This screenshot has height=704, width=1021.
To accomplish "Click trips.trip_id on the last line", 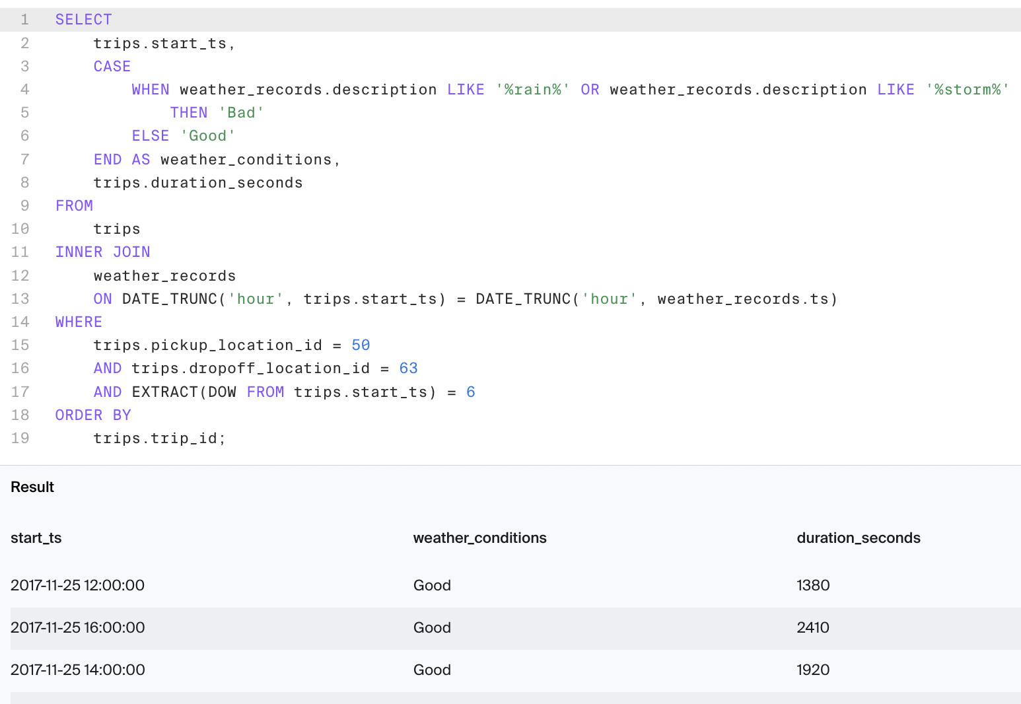I will [x=159, y=439].
